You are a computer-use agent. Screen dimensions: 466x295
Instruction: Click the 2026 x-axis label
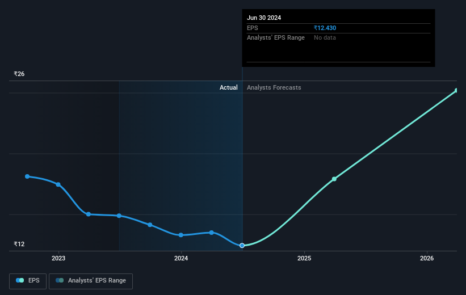427,258
